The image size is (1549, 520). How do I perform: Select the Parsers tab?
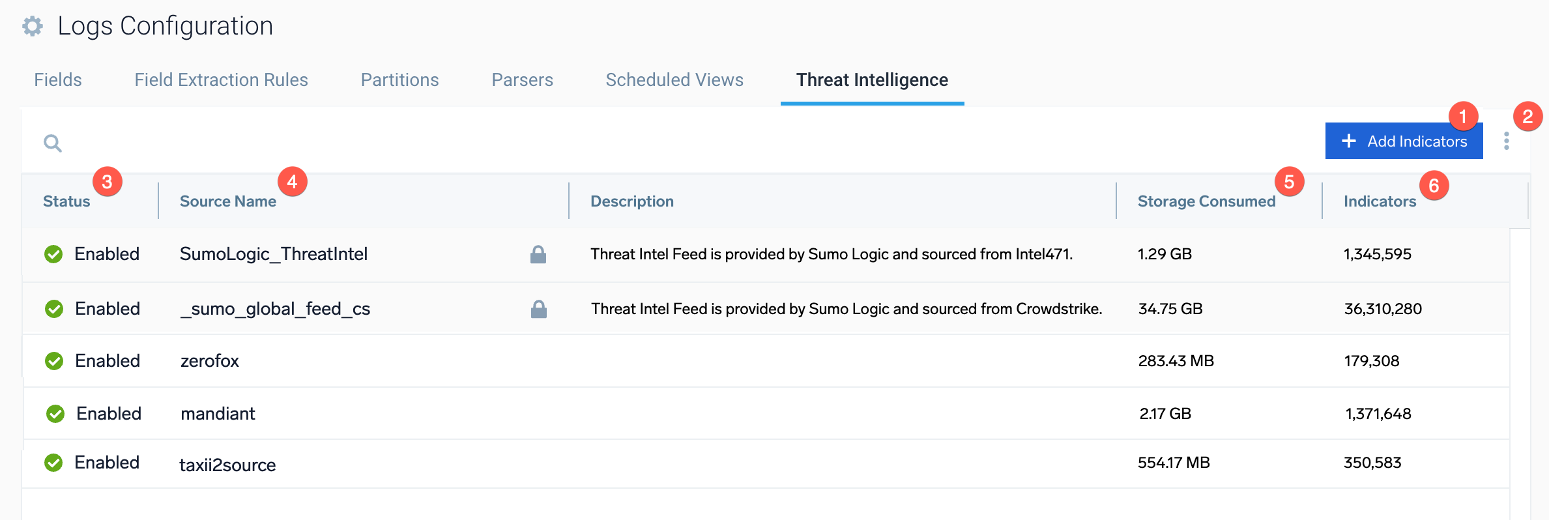tap(522, 80)
